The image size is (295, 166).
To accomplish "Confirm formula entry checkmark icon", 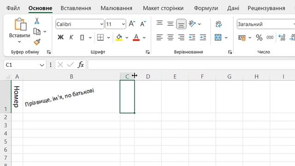I will (x=71, y=65).
